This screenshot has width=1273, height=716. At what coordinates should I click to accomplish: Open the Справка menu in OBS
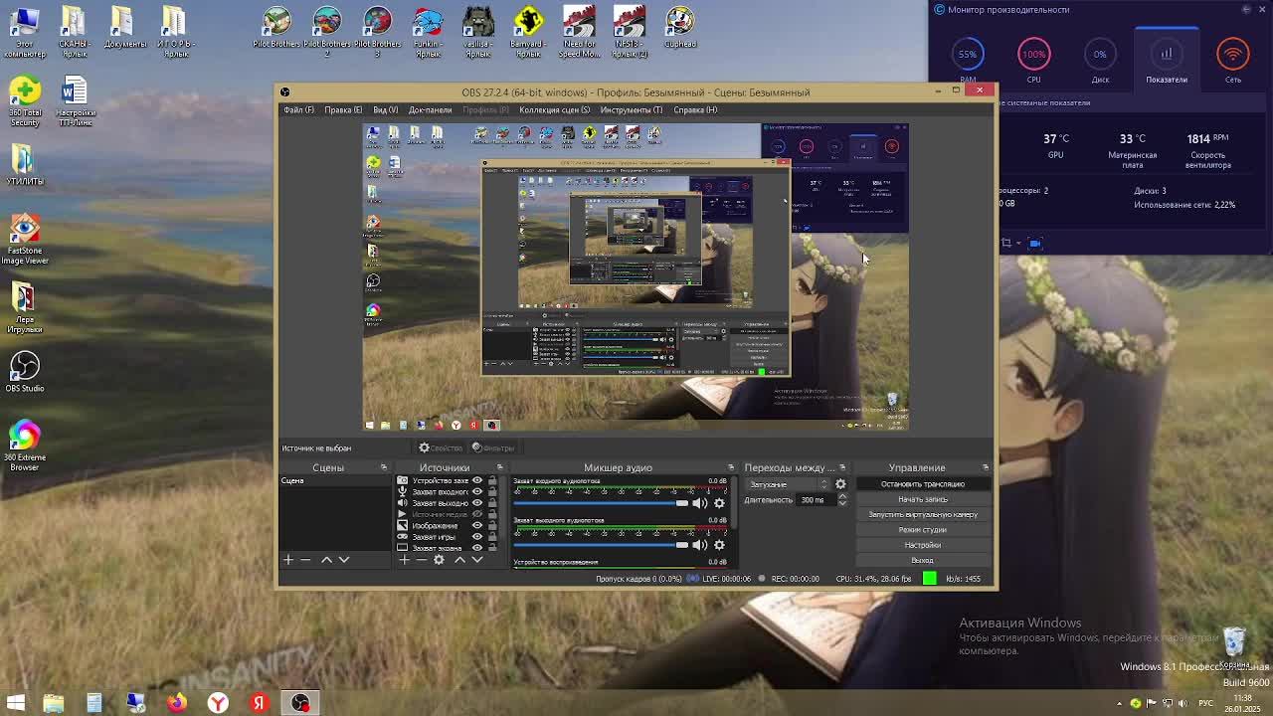[x=695, y=109]
